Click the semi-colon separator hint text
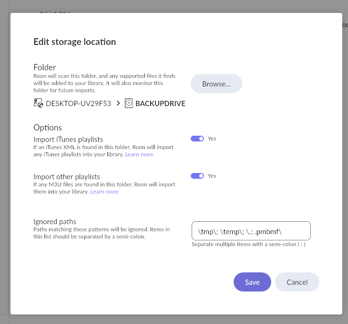This screenshot has height=324, width=348. click(248, 244)
